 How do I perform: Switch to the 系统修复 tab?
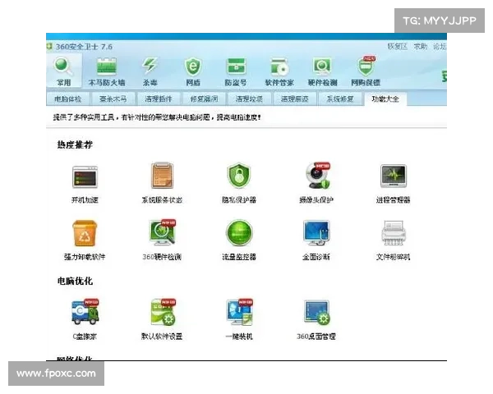tap(340, 99)
